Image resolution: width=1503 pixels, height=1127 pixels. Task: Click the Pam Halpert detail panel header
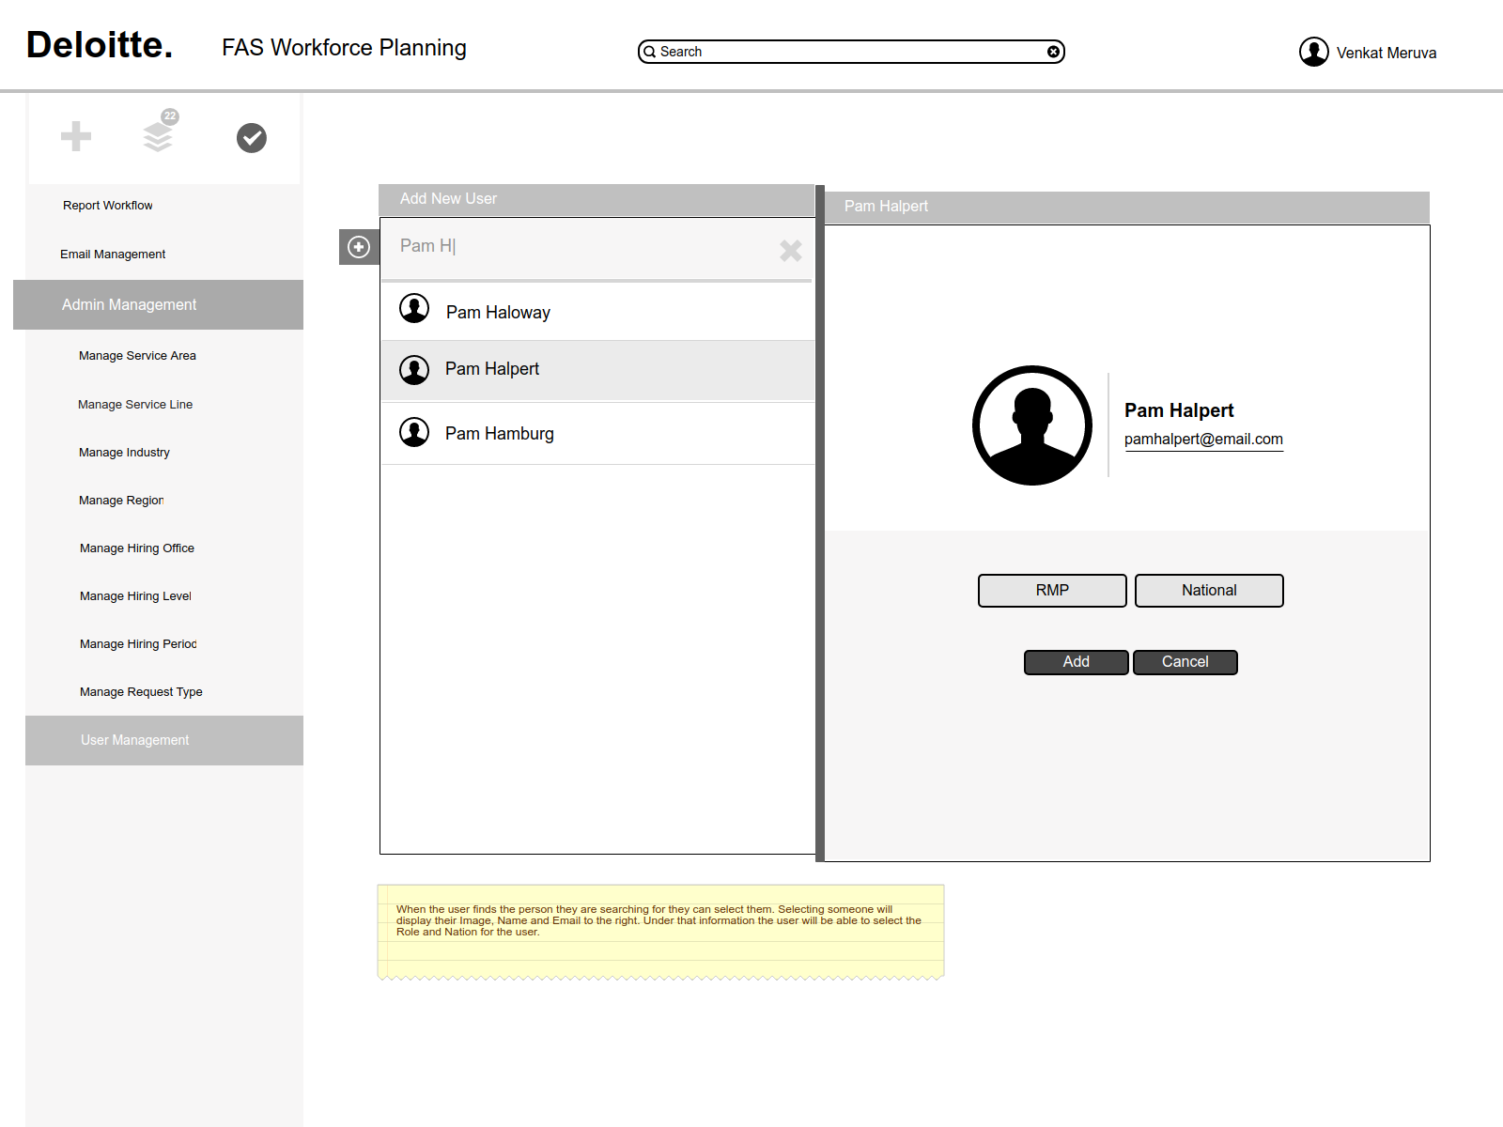click(x=1127, y=207)
